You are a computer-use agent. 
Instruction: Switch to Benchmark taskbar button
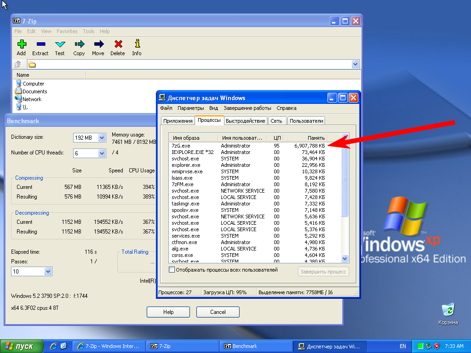click(256, 346)
